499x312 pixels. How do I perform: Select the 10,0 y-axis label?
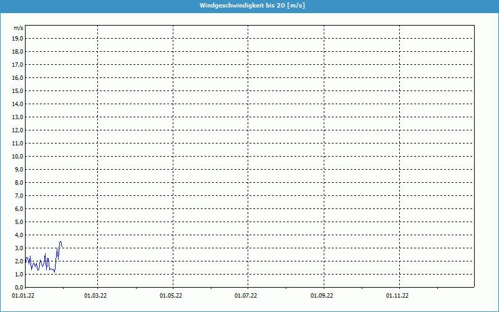tap(18, 157)
